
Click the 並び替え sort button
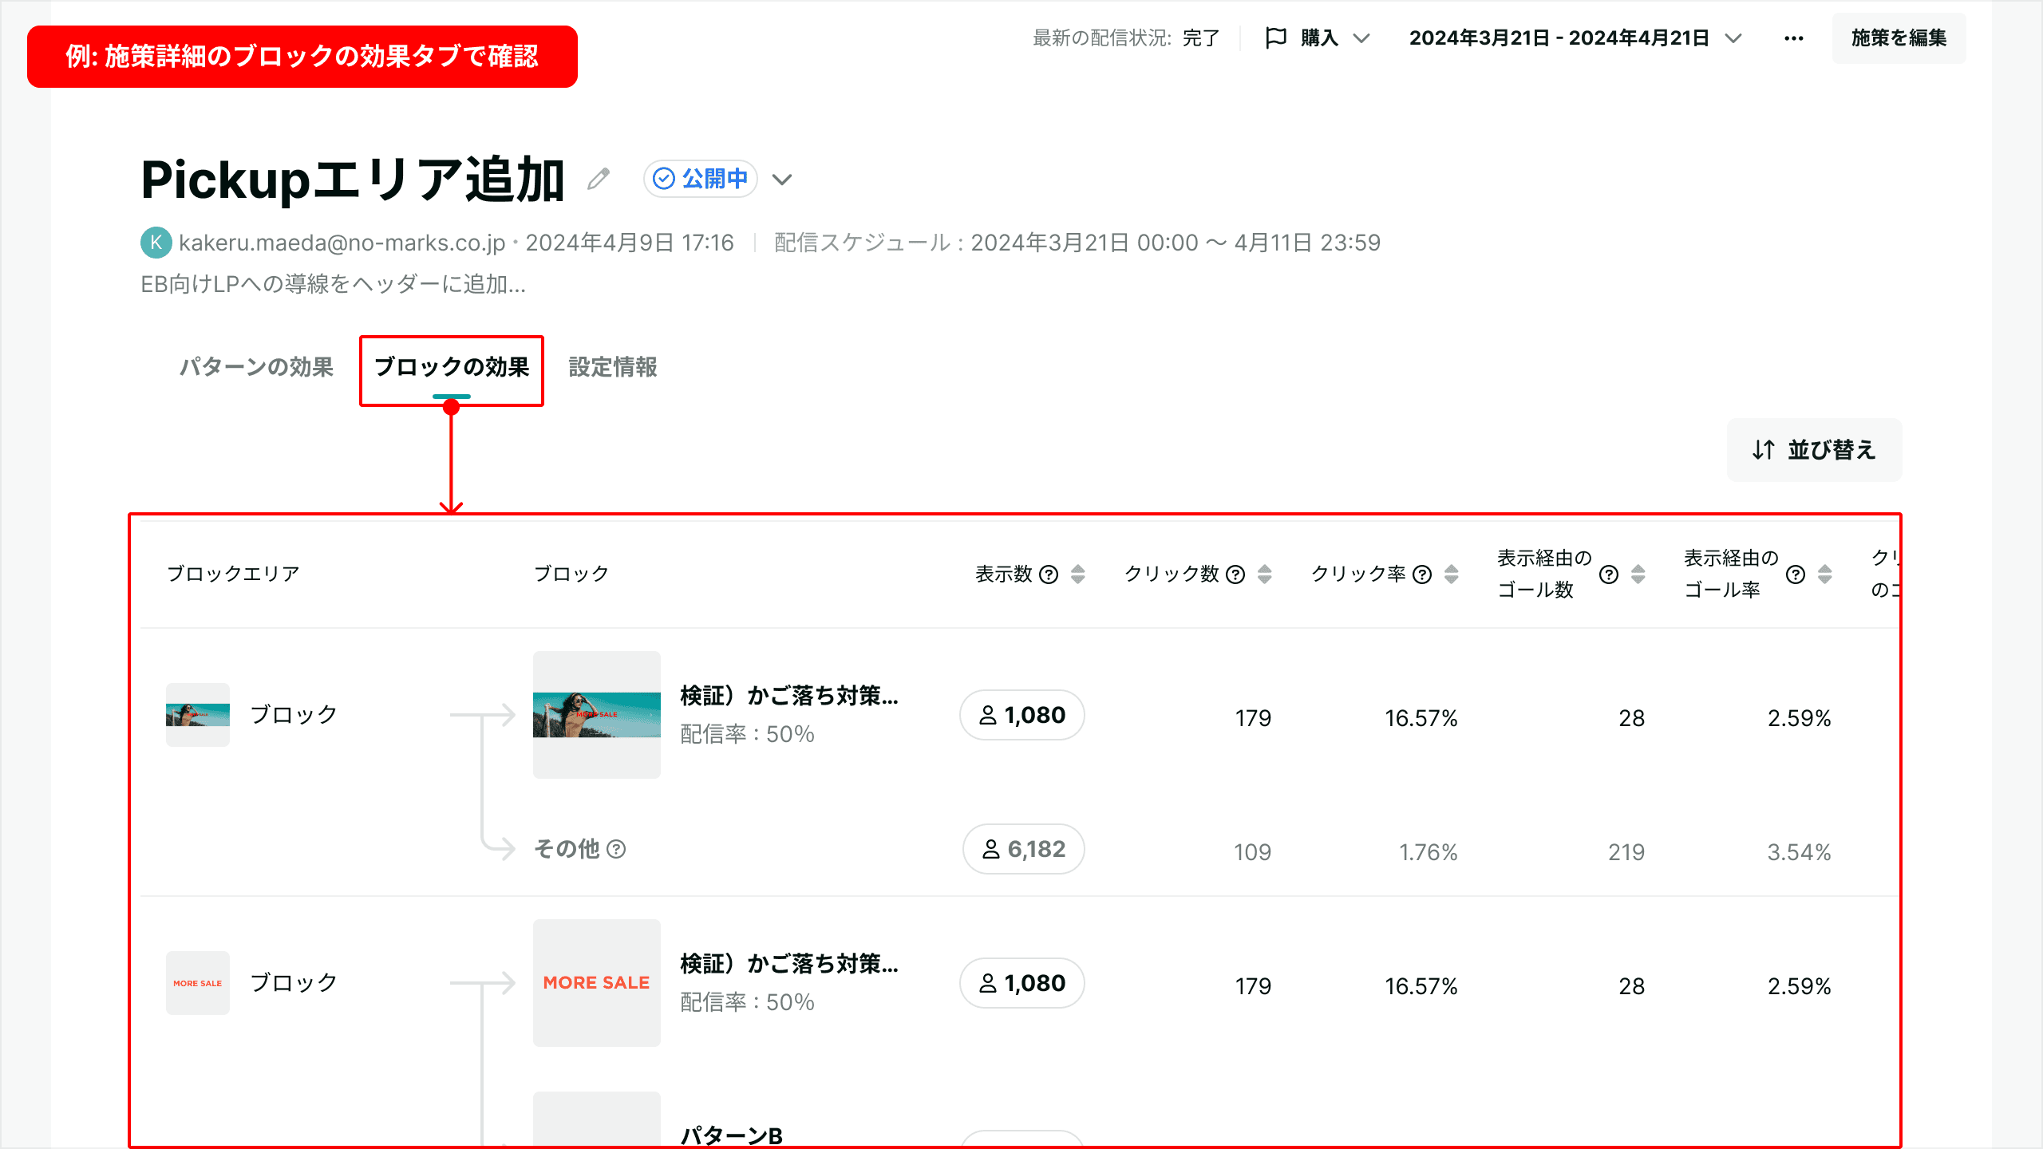(x=1814, y=450)
